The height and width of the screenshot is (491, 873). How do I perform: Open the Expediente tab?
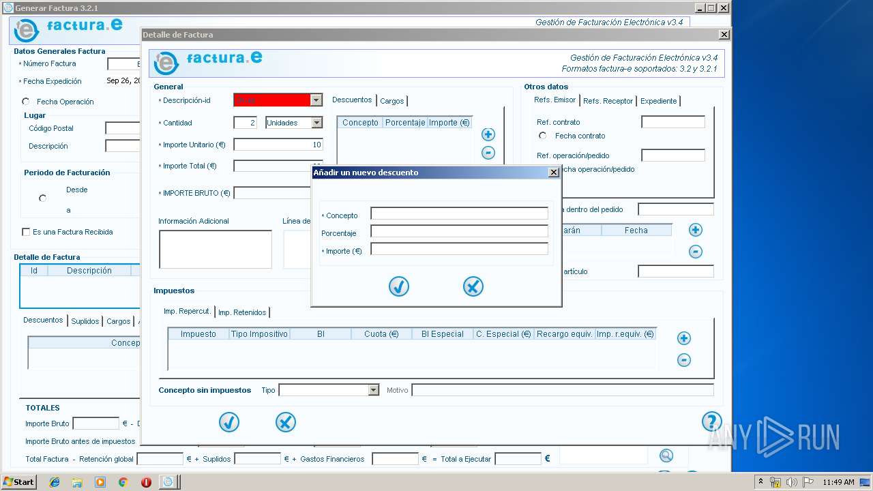coord(659,101)
